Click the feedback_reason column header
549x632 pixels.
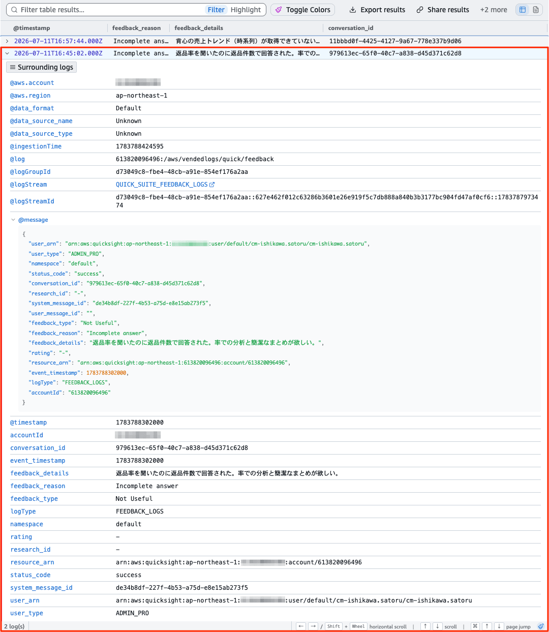click(136, 28)
